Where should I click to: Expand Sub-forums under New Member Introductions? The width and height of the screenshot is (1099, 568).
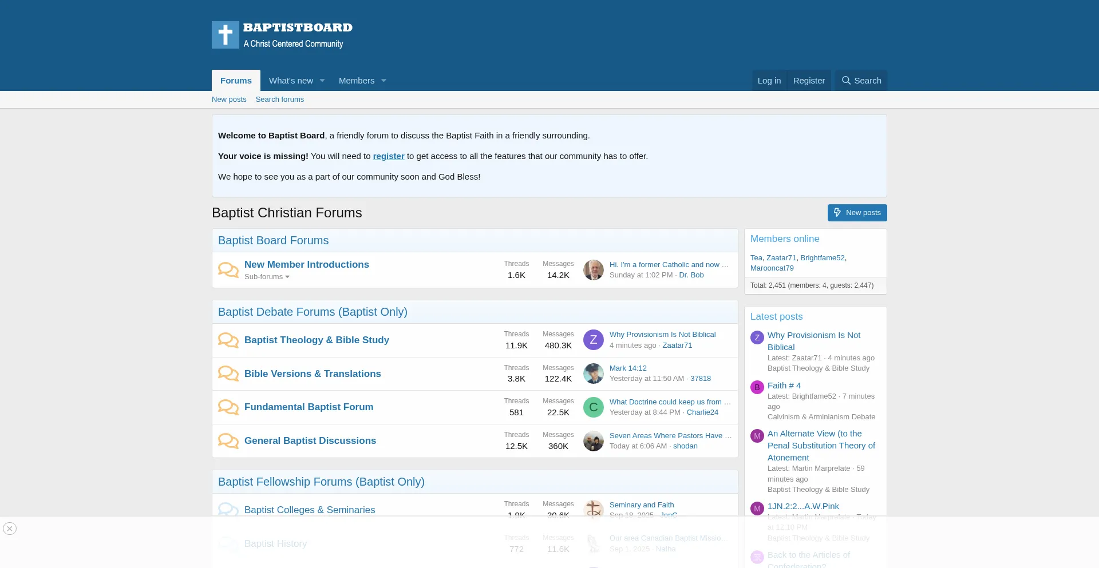pyautogui.click(x=267, y=277)
